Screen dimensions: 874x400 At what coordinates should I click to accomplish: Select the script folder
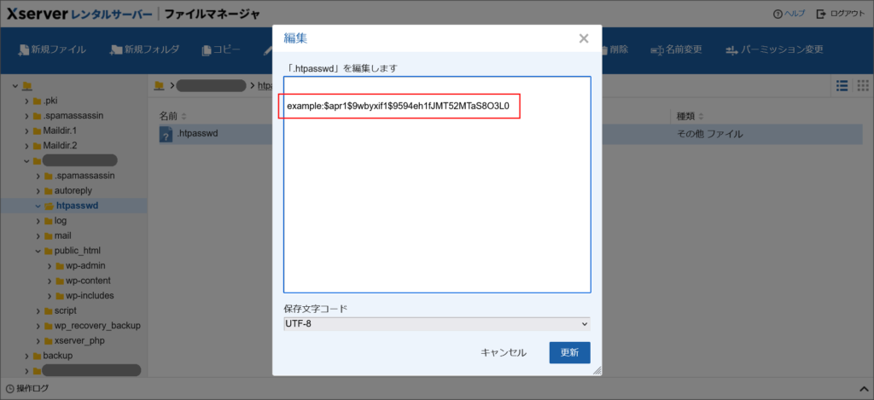pyautogui.click(x=65, y=310)
